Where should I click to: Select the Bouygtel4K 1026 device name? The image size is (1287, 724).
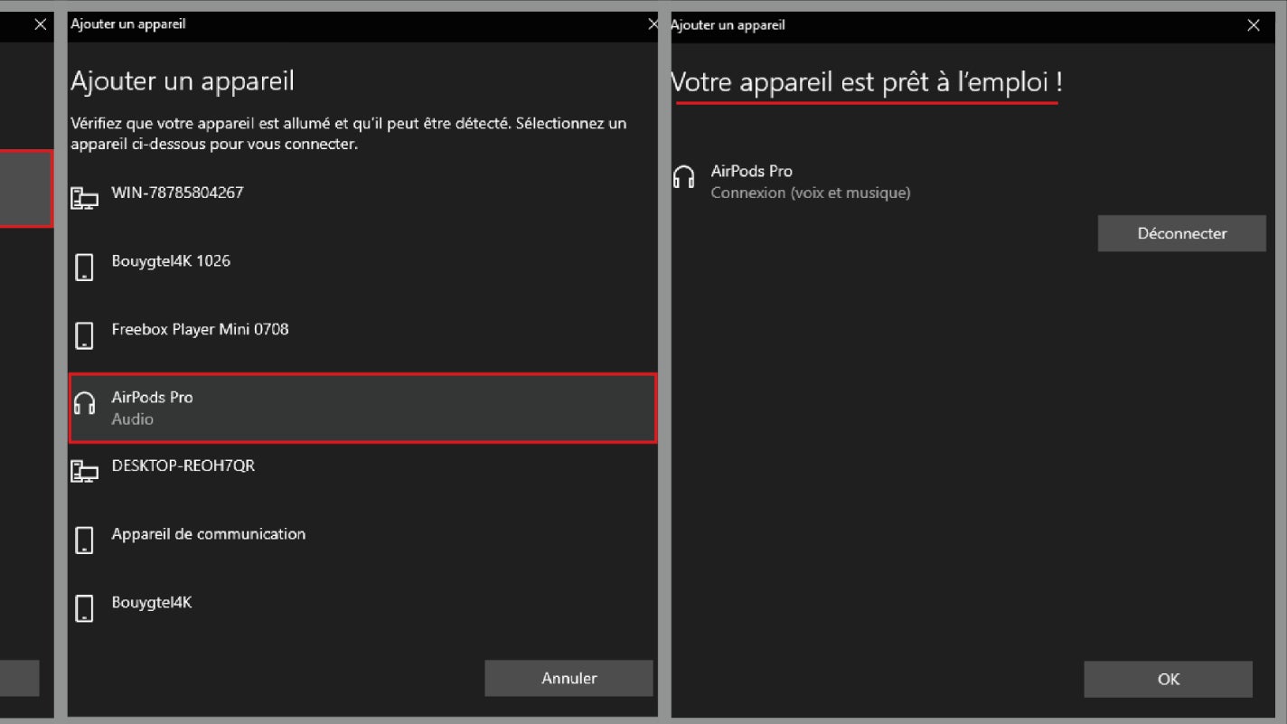pos(171,261)
